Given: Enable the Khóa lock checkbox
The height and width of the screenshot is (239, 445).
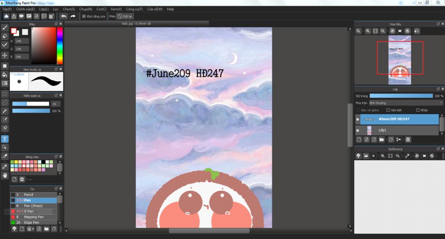Looking at the screenshot, I should click(x=418, y=110).
